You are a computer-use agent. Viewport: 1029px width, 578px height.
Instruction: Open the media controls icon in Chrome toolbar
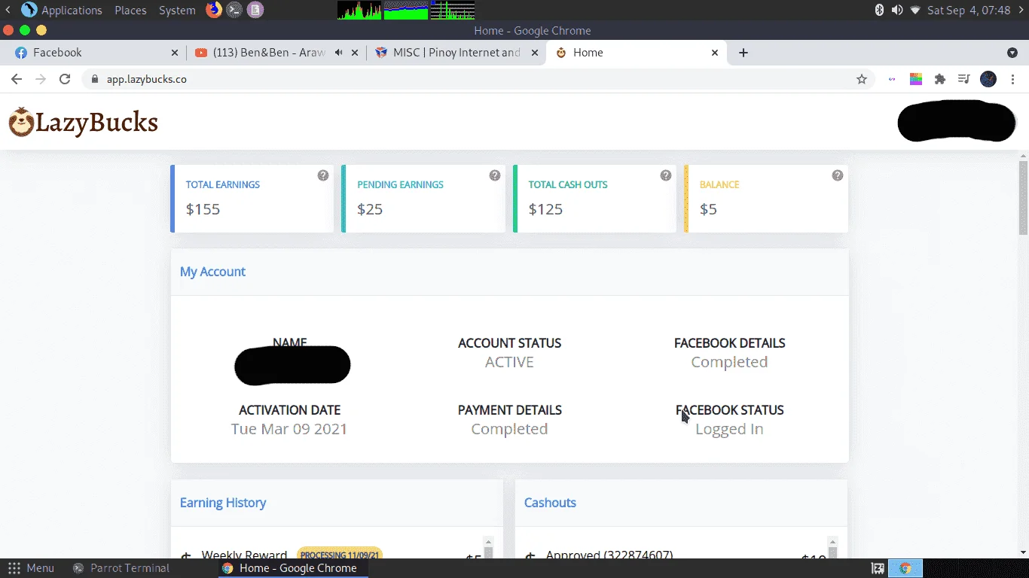(963, 79)
